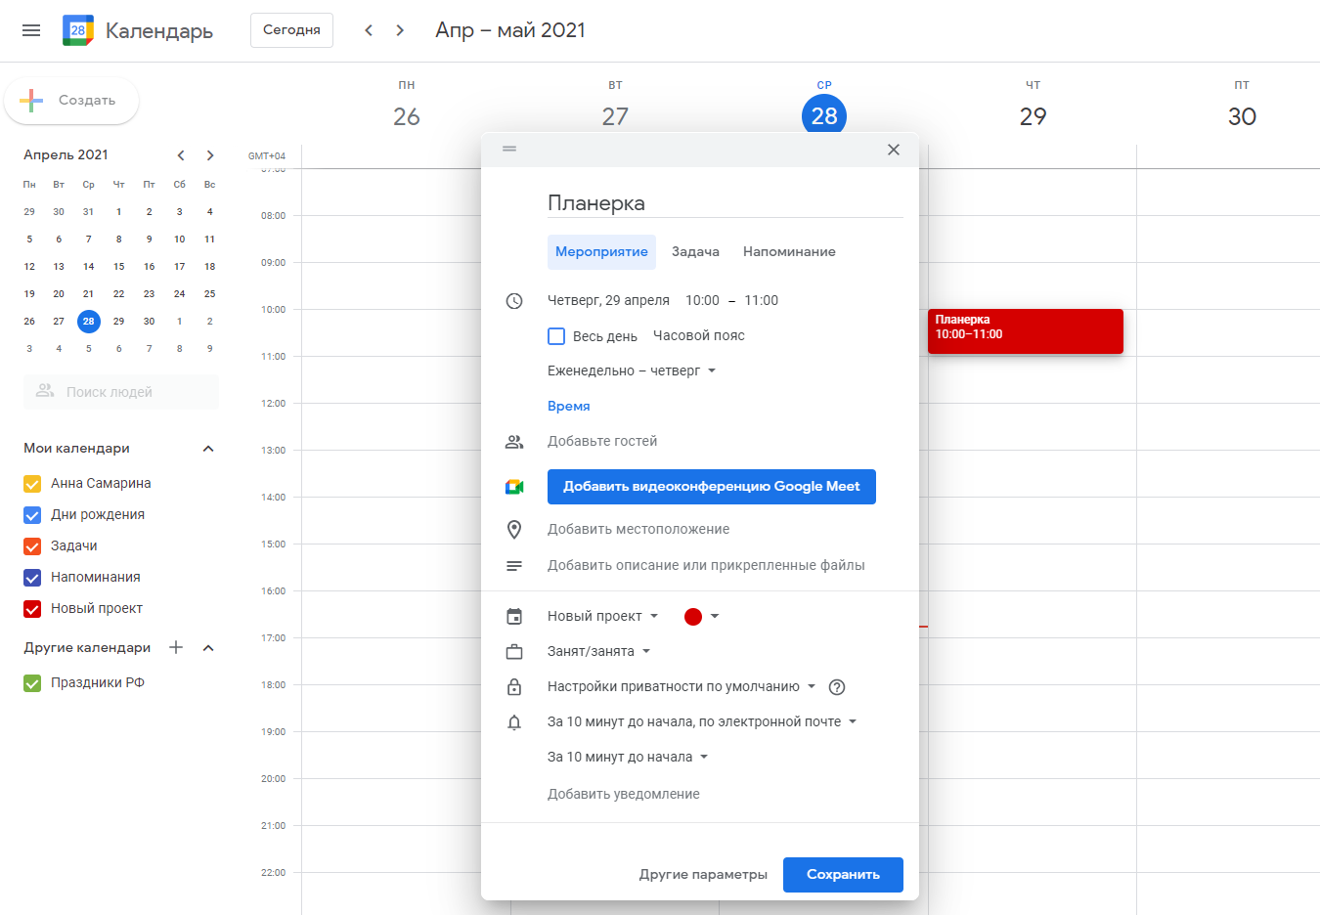Click the "Добавьте гостей" field
The height and width of the screenshot is (915, 1320).
tap(602, 442)
